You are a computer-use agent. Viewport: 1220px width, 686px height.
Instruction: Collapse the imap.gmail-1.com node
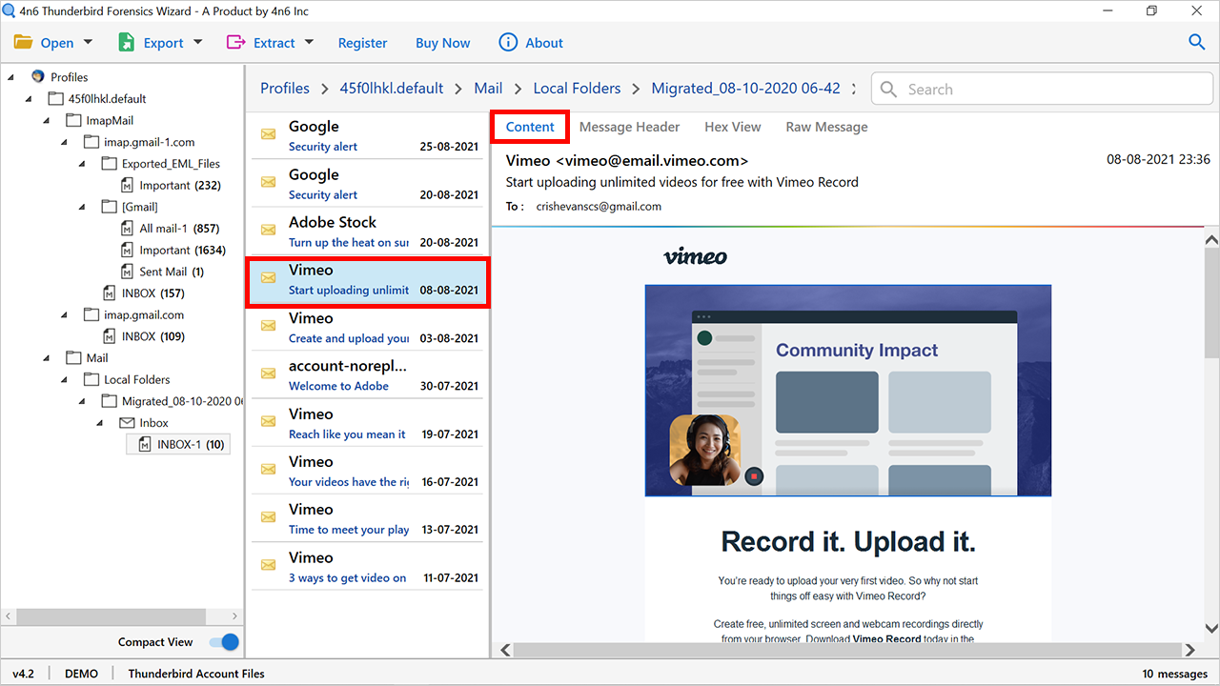(65, 142)
